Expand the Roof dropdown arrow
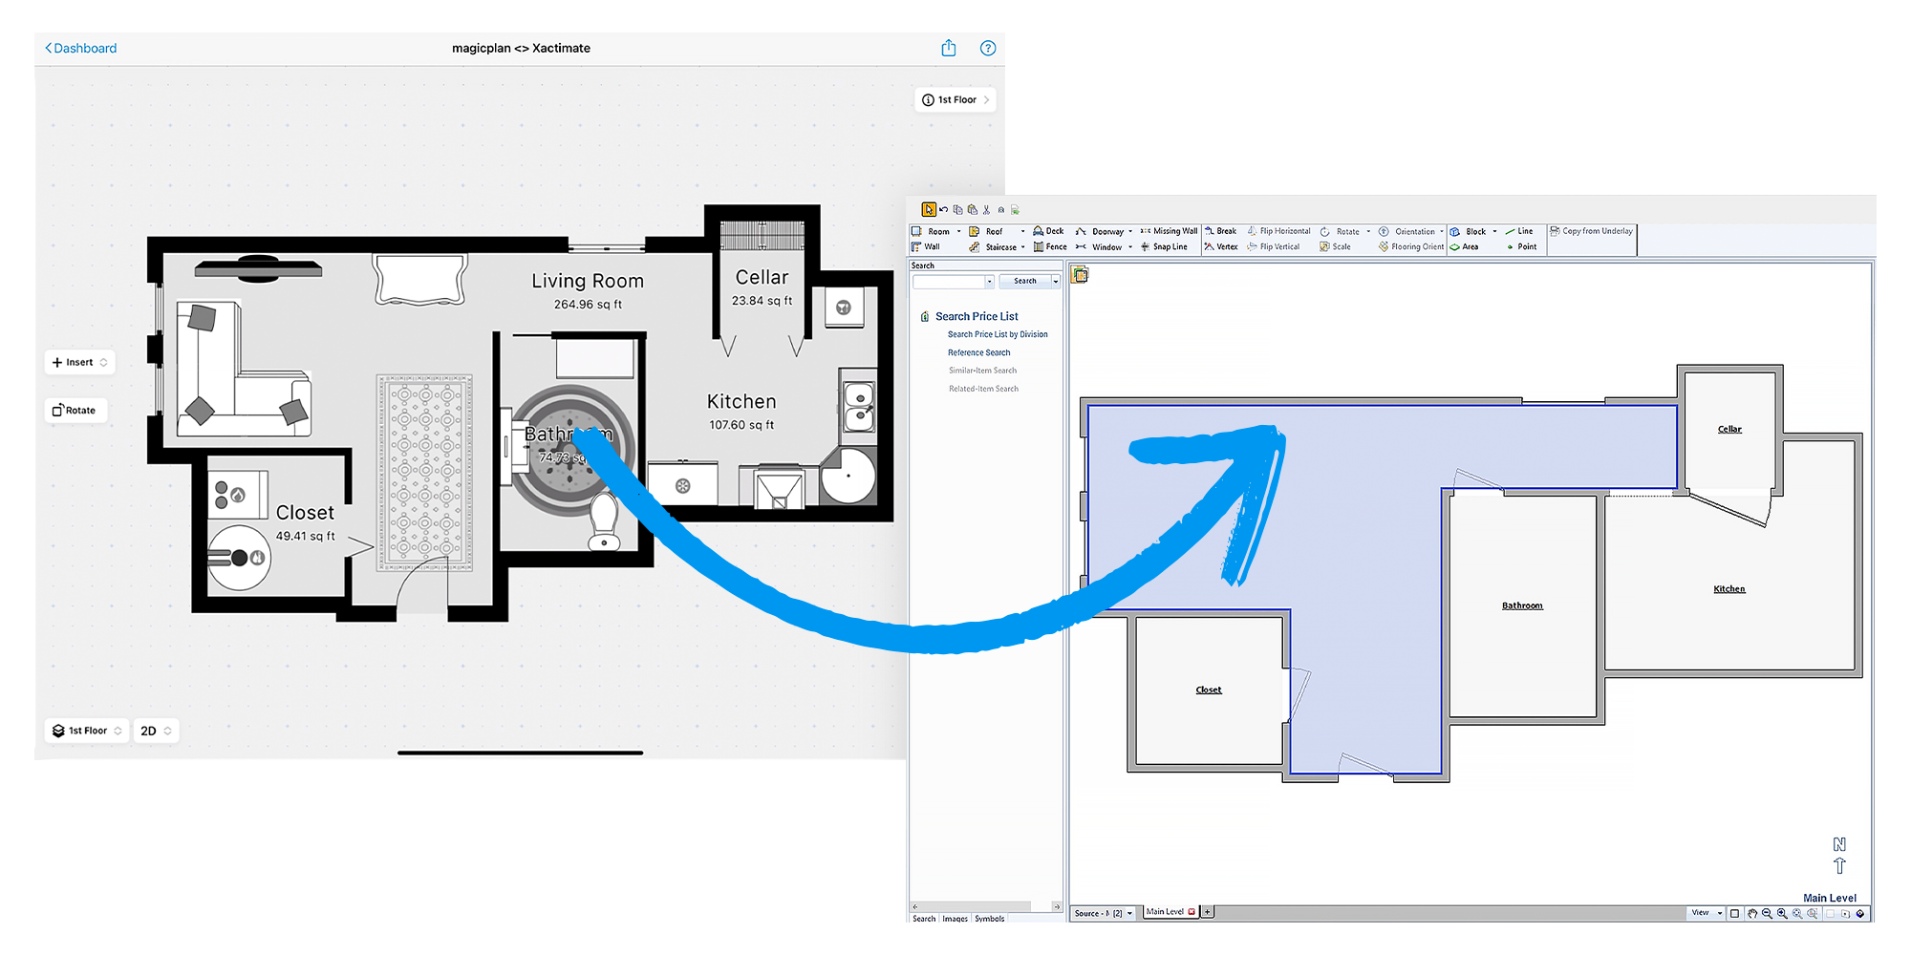1911x955 pixels. click(x=1022, y=231)
